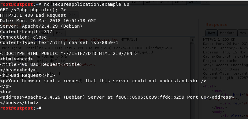The width and height of the screenshot is (248, 119).
Task: Select the Request Hex tab
Action: click(x=59, y=33)
